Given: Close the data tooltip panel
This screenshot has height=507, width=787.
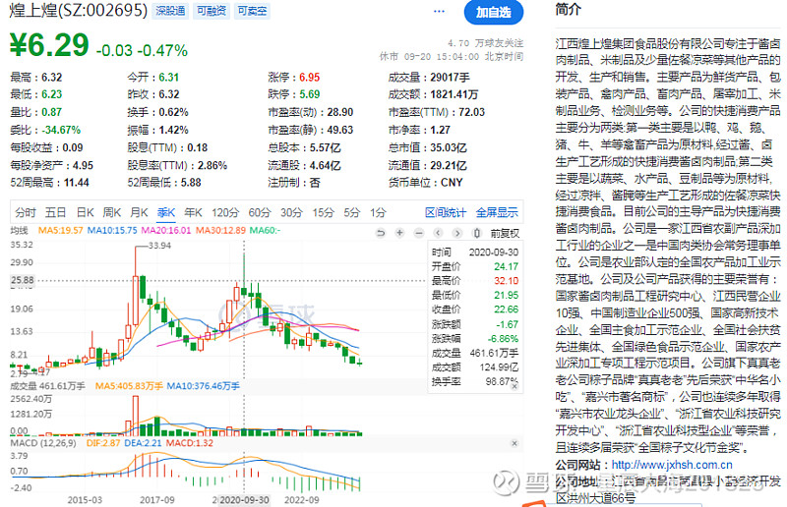Looking at the screenshot, I should click(514, 386).
